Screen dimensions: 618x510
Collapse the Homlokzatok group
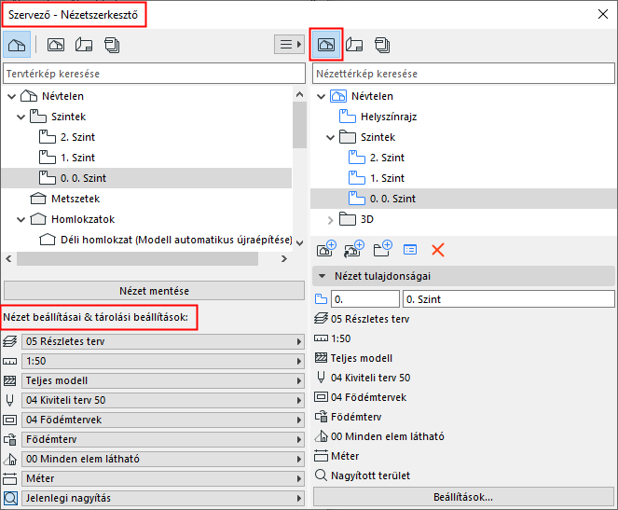tap(21, 219)
